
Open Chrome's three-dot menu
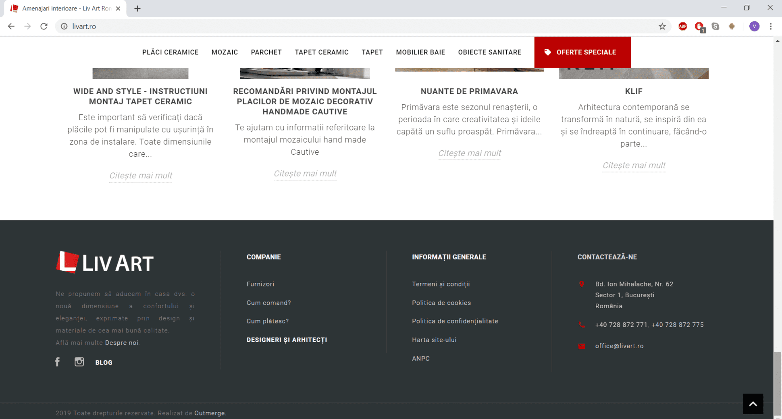click(771, 27)
